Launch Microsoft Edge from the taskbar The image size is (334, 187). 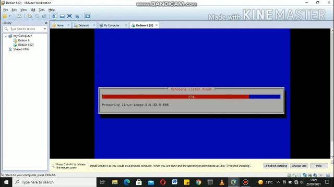pyautogui.click(x=127, y=182)
